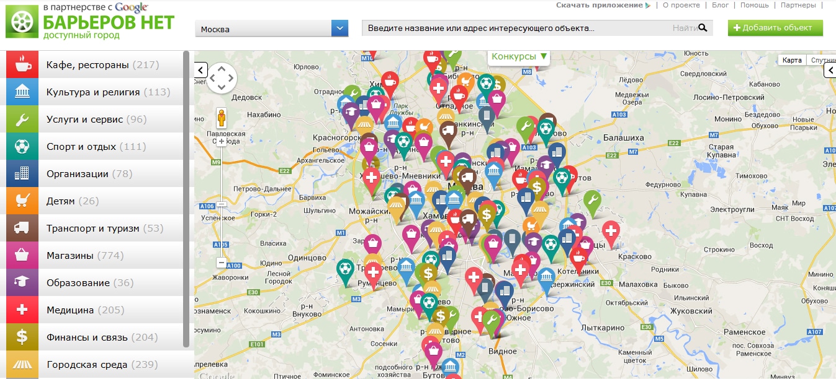Click the Медицина red cross icon
The height and width of the screenshot is (379, 836).
coord(22,310)
